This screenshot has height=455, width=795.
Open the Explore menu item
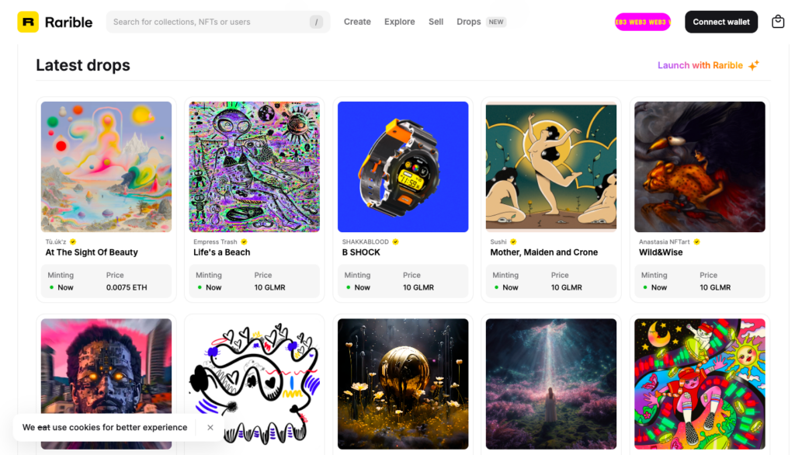400,22
